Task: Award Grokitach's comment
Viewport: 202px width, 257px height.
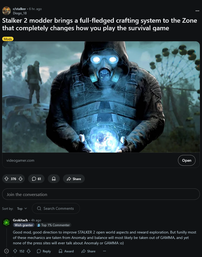Action: point(66,251)
